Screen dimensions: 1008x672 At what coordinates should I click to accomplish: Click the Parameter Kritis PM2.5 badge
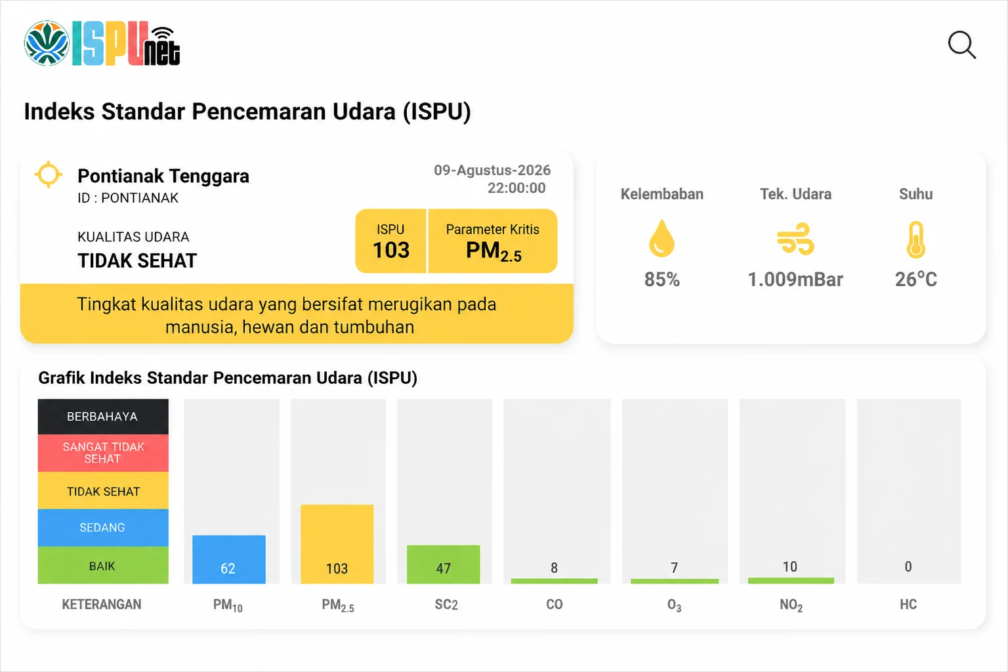[493, 241]
